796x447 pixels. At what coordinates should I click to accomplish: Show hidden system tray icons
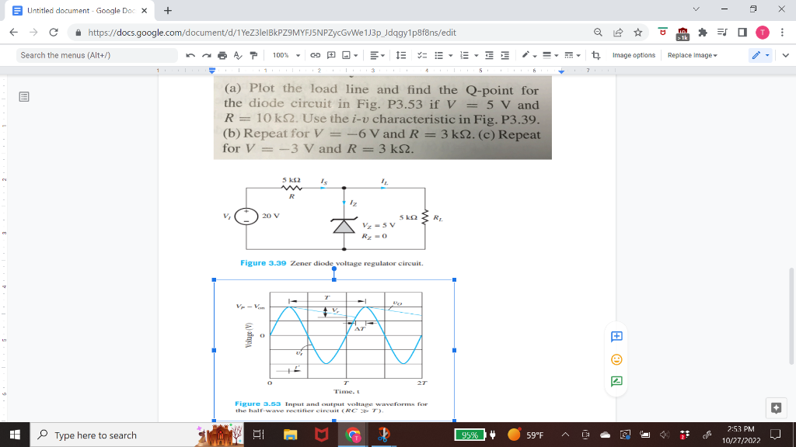565,435
